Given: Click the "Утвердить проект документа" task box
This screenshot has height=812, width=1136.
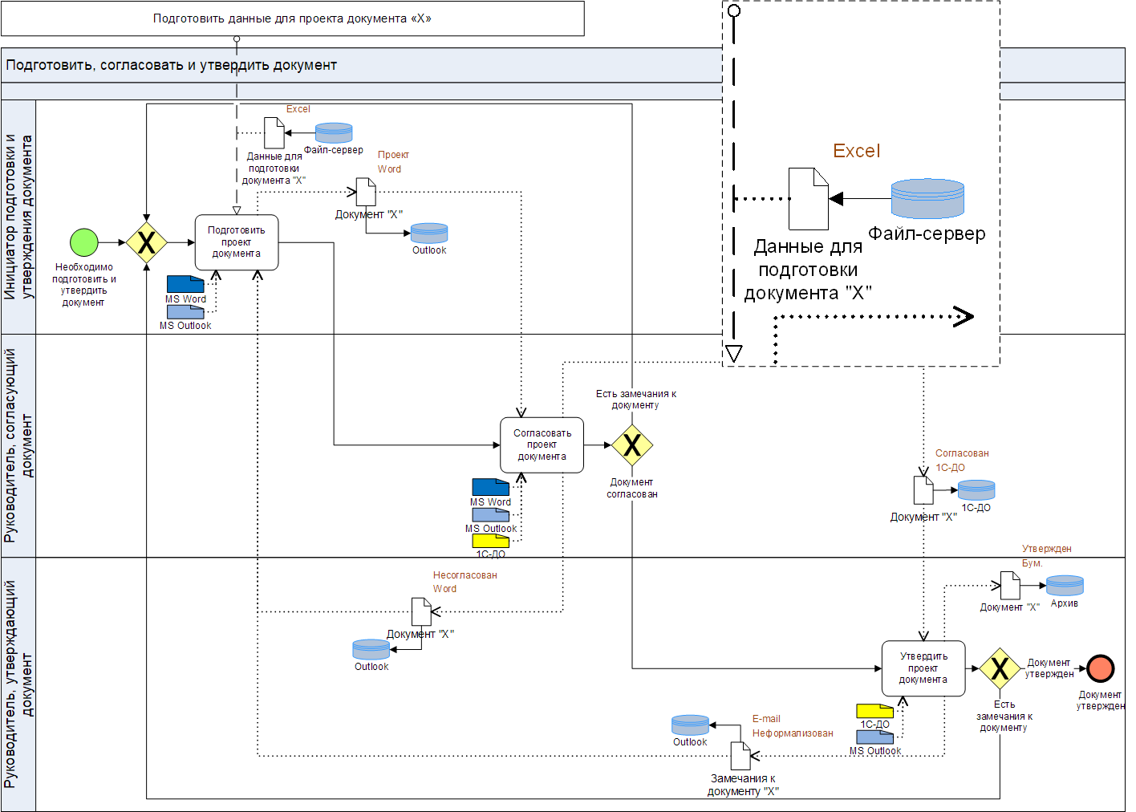Looking at the screenshot, I should [923, 668].
